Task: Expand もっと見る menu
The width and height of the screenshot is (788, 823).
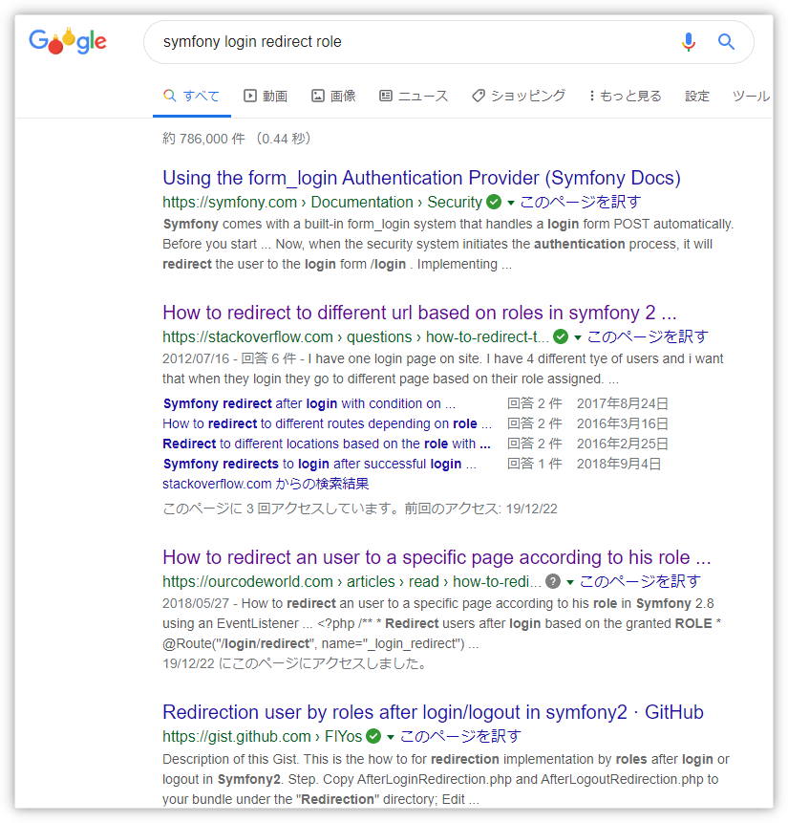Action: (625, 96)
